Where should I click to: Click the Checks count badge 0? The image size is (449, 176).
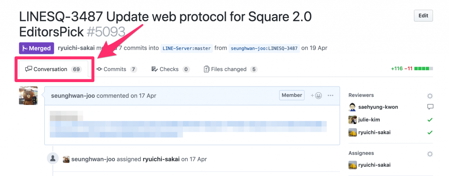[186, 69]
